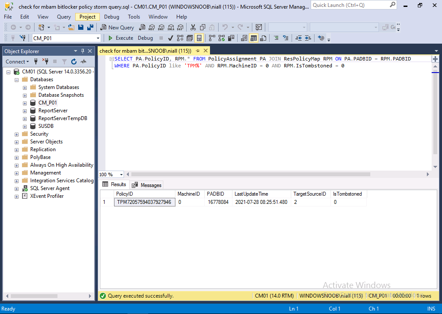442x314 pixels.
Task: Open the Tools menu
Action: tap(134, 17)
